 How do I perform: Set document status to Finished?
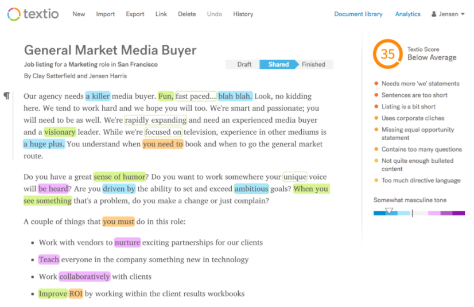313,64
